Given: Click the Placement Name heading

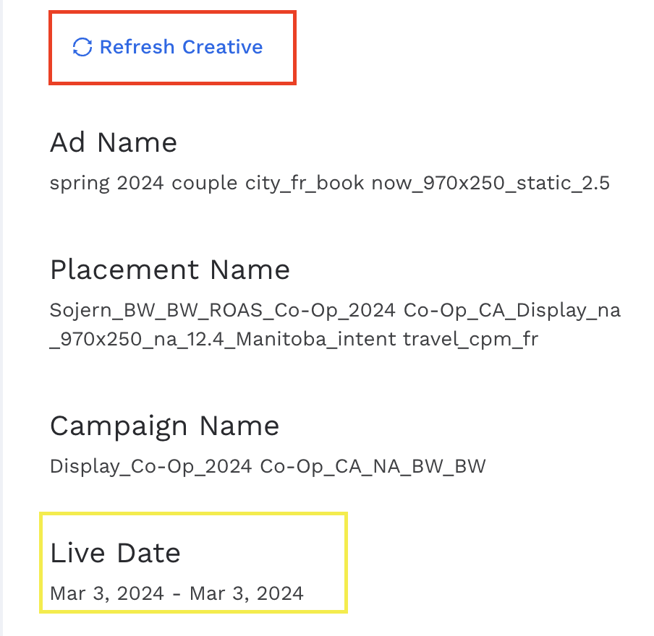Looking at the screenshot, I should tap(170, 270).
